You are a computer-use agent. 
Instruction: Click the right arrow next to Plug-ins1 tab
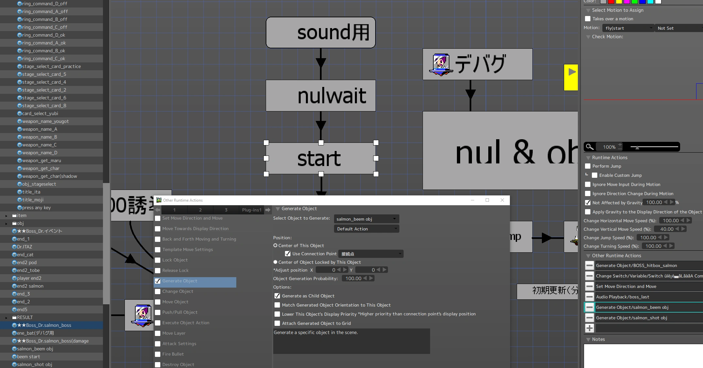click(268, 210)
